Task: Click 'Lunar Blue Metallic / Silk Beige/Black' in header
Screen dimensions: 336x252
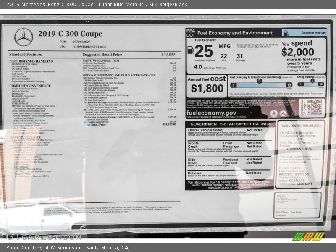Action: point(143,5)
